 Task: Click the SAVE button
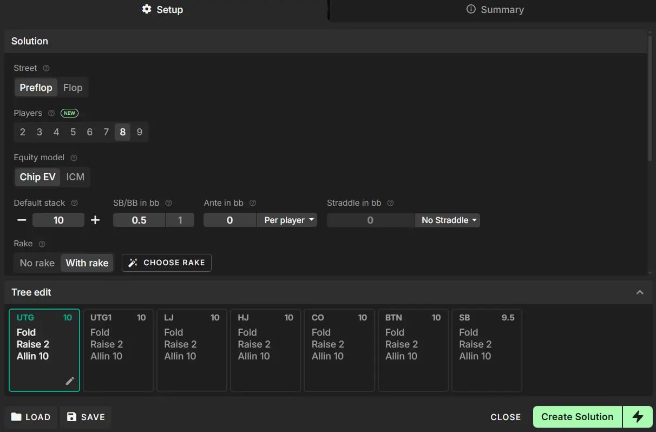(x=86, y=417)
